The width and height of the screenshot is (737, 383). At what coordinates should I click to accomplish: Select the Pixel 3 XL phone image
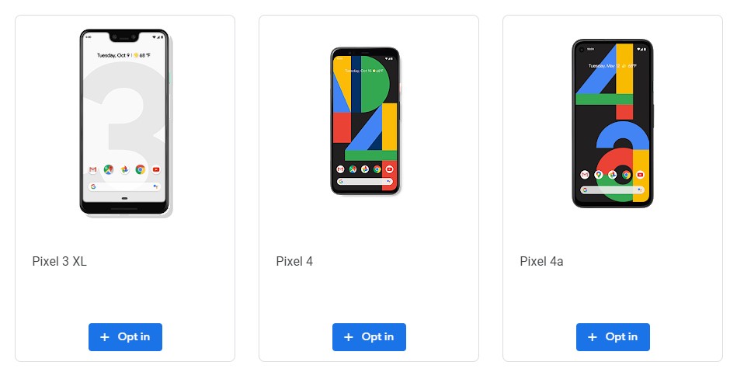pyautogui.click(x=125, y=123)
